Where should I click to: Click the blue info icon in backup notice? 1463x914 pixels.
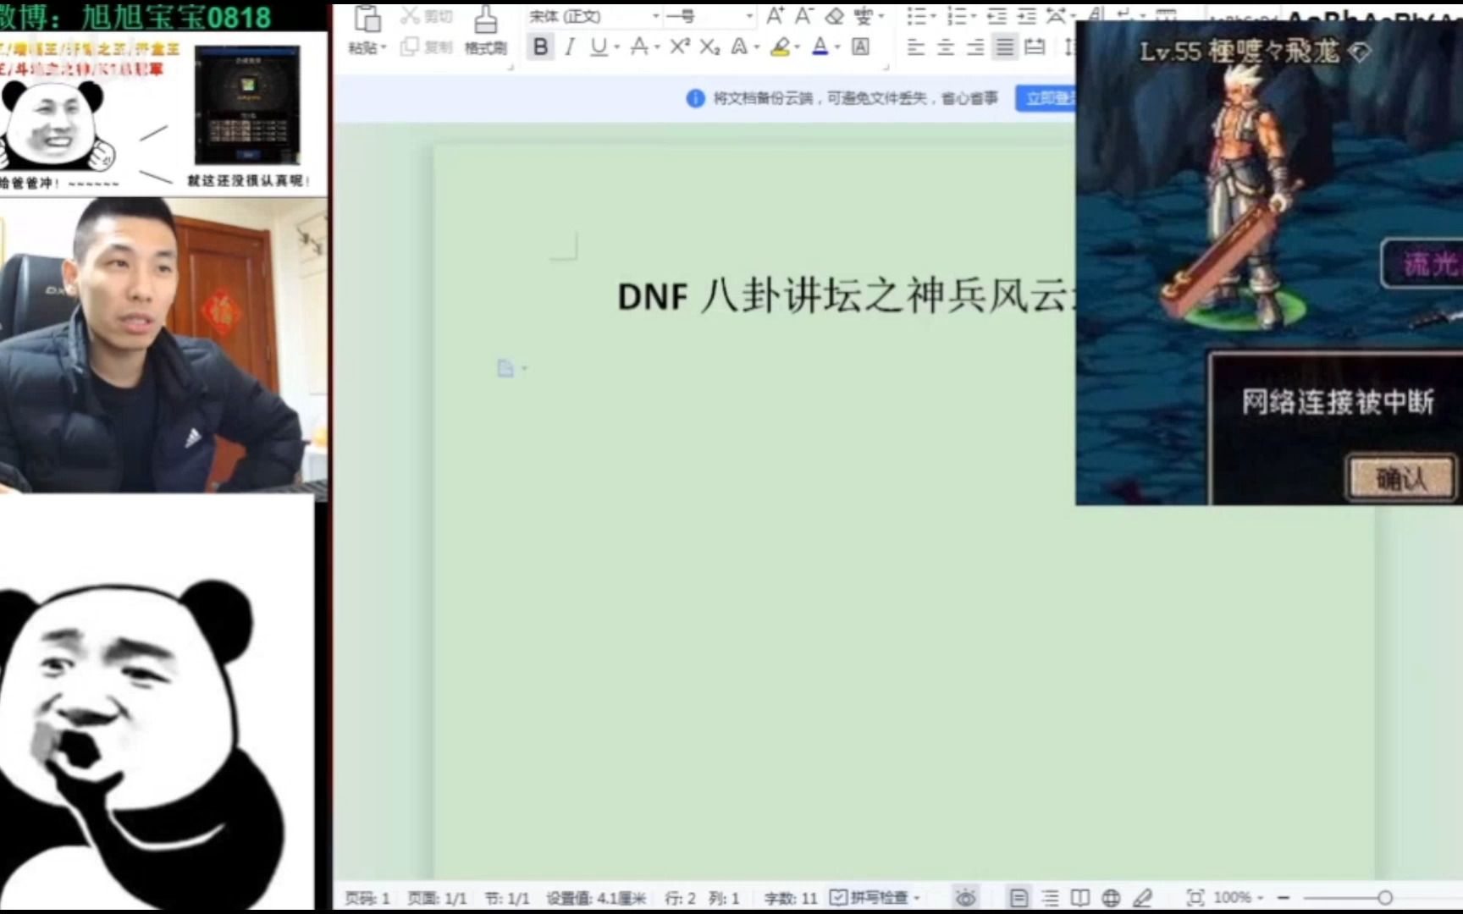coord(695,99)
